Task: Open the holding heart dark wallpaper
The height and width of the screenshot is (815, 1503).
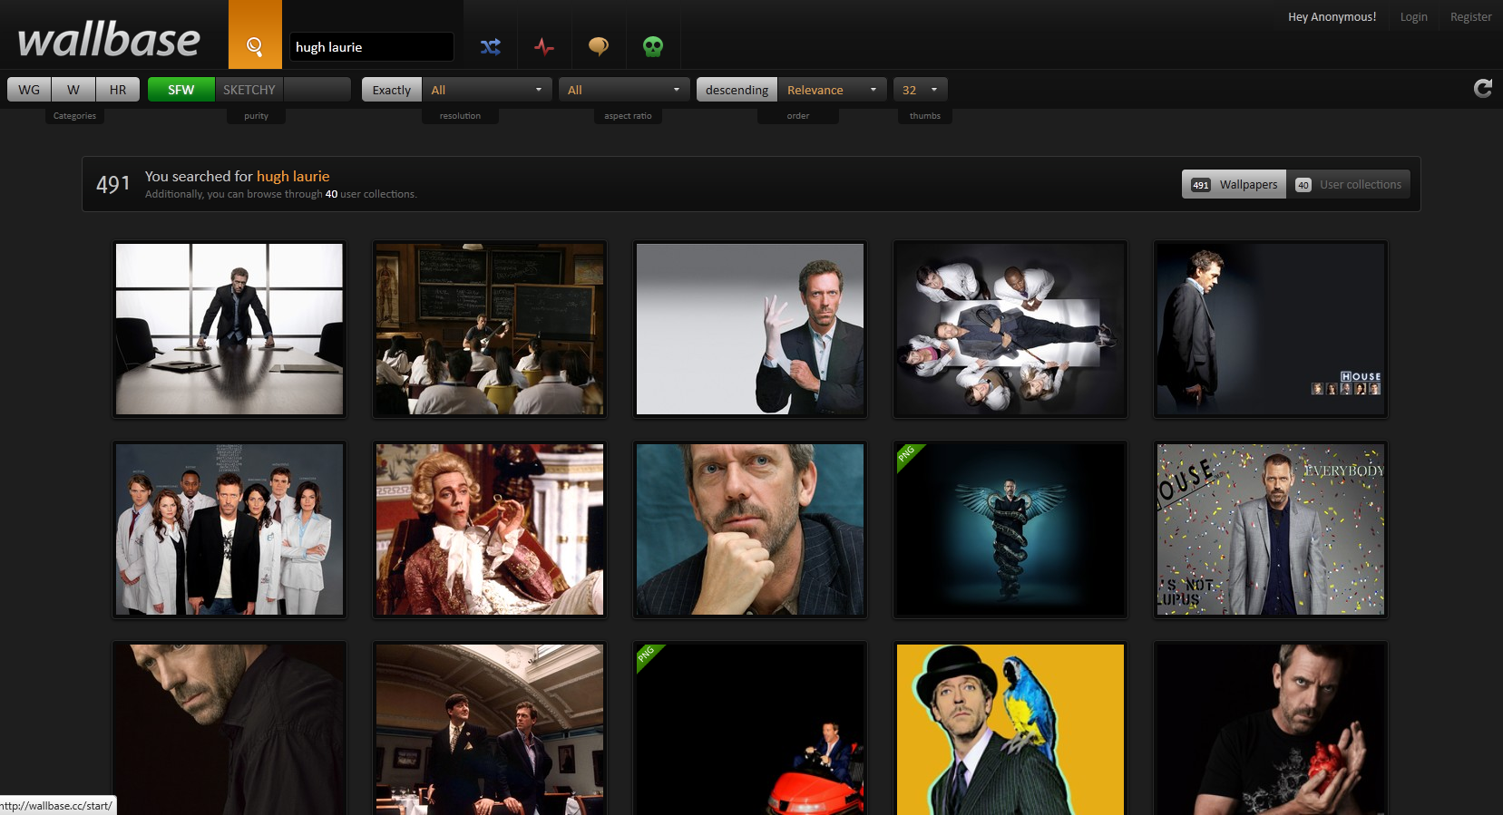Action: click(1271, 728)
